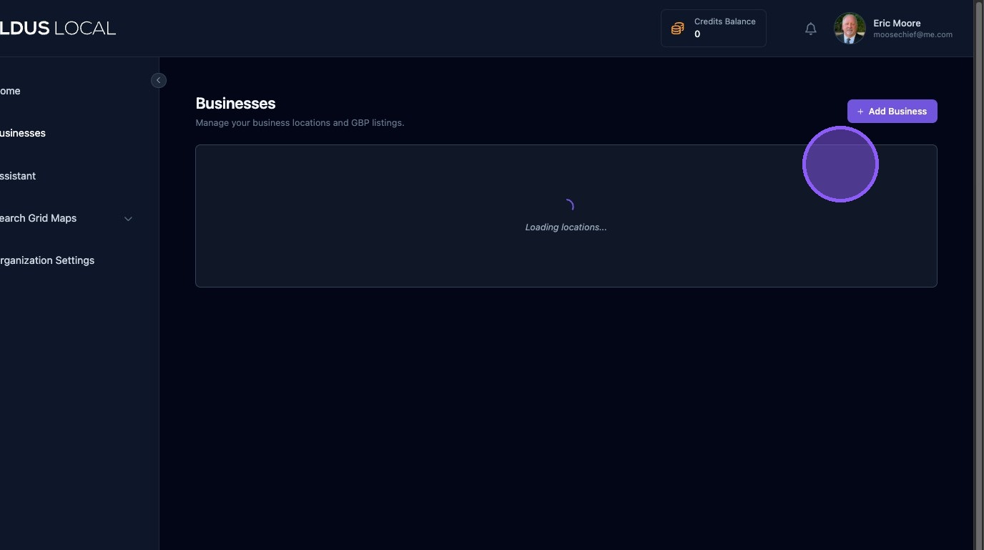Expand the Search Grid Maps menu chevron
Viewport: 984px width, 550px height.
[x=129, y=219]
